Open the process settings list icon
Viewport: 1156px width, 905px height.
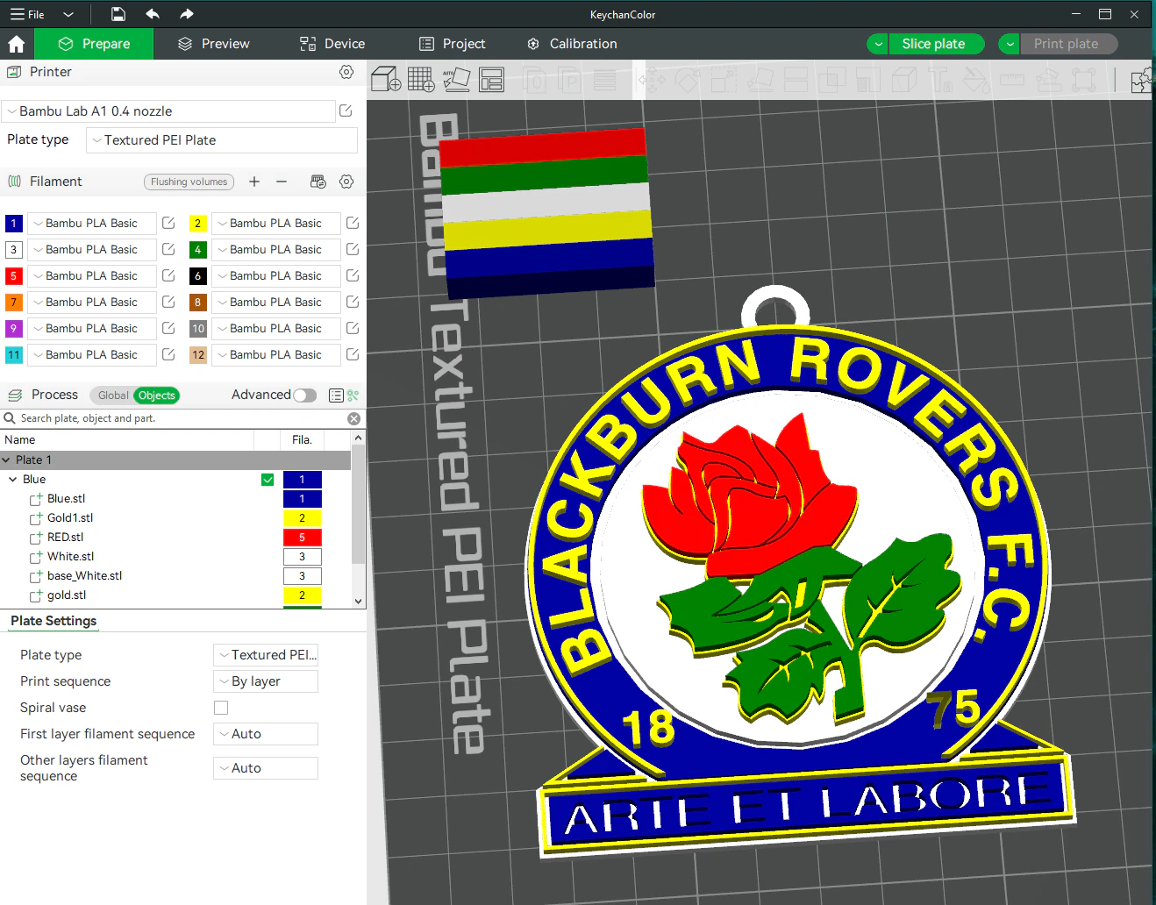[336, 395]
